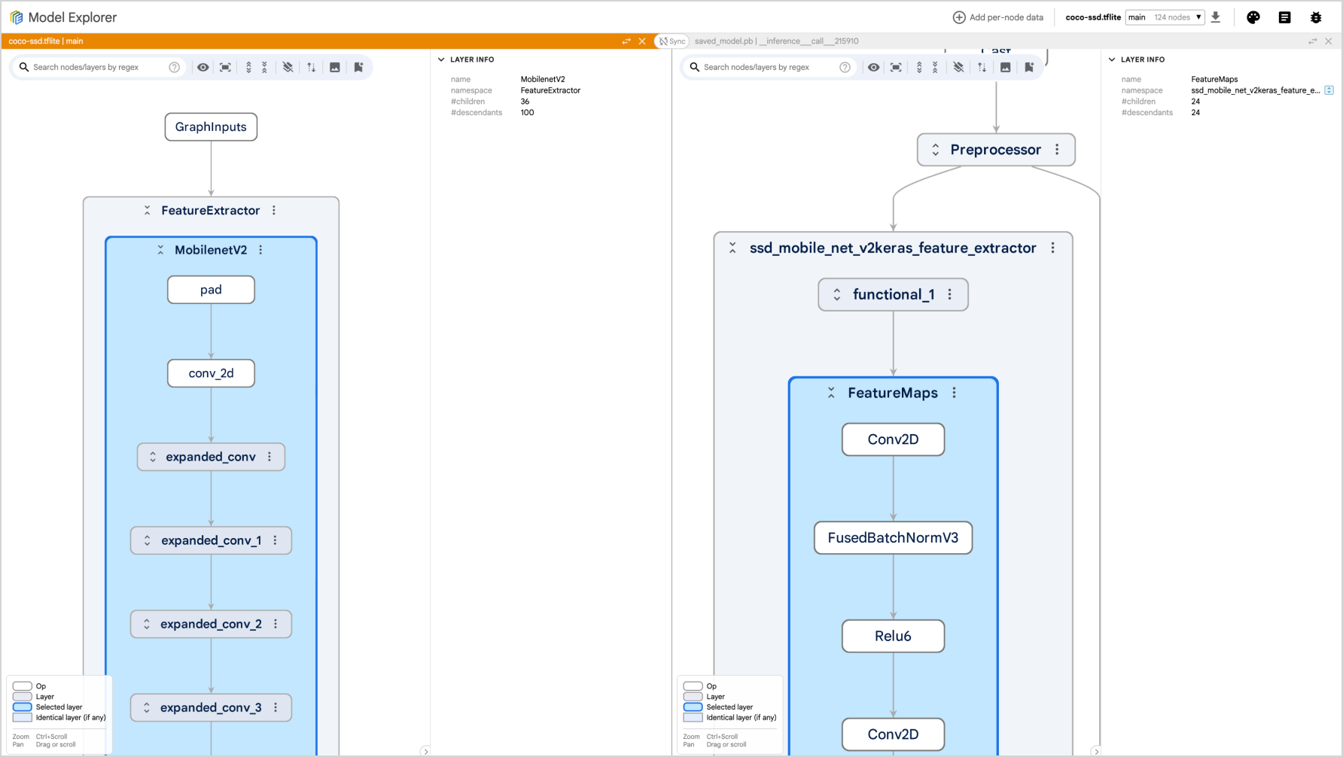Viewport: 1343px width, 757px height.
Task: Report a bug via the bug icon
Action: 1316,17
